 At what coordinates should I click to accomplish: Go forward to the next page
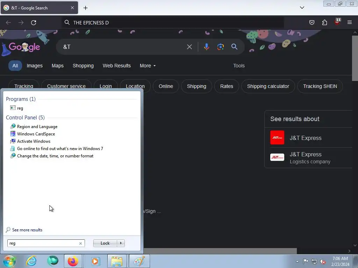(21, 23)
